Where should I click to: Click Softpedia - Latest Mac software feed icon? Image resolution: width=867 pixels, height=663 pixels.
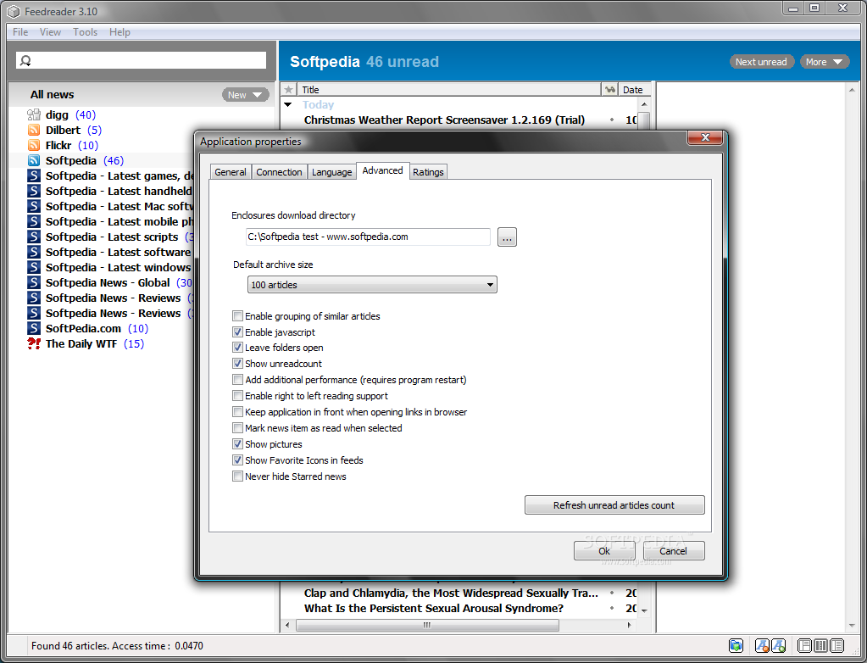click(x=34, y=206)
